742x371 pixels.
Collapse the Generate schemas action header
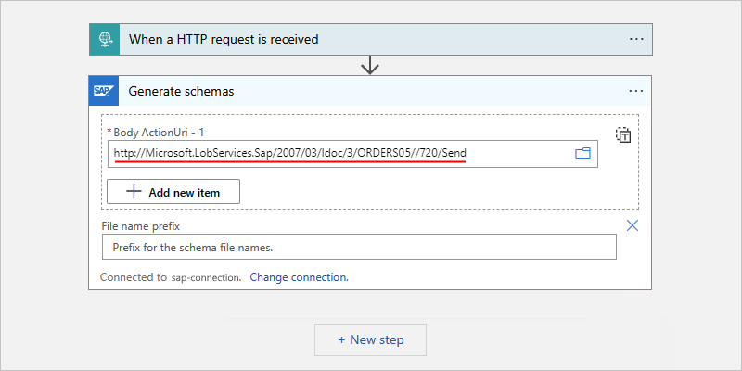[371, 91]
